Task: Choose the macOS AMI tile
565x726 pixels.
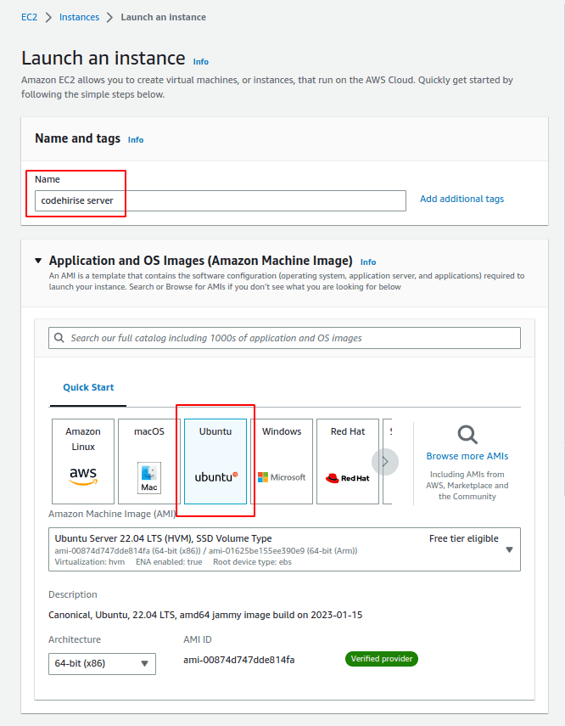Action: tap(149, 461)
